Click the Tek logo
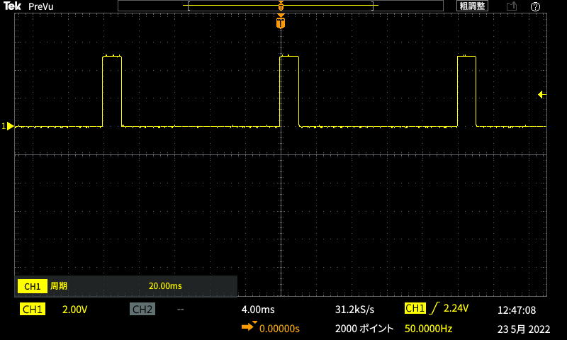The height and width of the screenshot is (340, 567). pyautogui.click(x=12, y=6)
